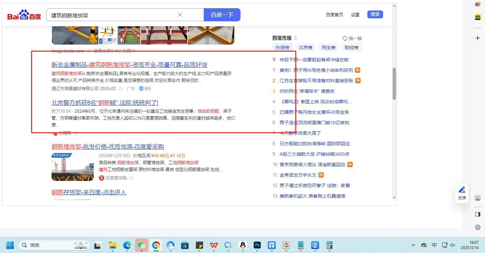
Task: Toggle the Chinese input method indicator 中
Action: 434,245
